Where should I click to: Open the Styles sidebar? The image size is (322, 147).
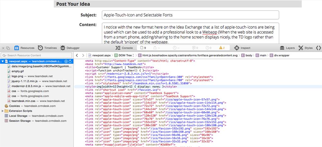pyautogui.click(x=305, y=48)
